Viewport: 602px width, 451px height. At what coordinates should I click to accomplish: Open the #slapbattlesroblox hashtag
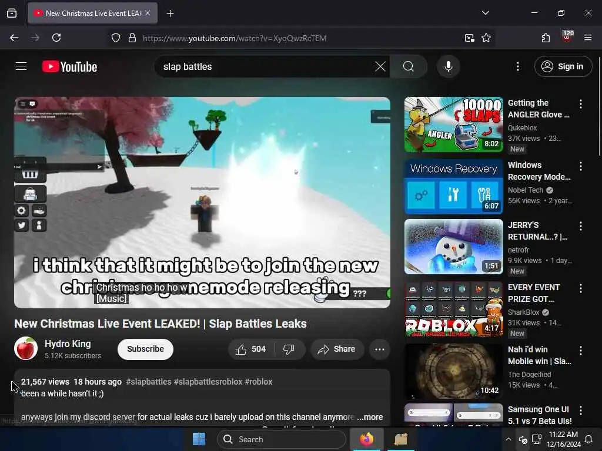coord(208,382)
